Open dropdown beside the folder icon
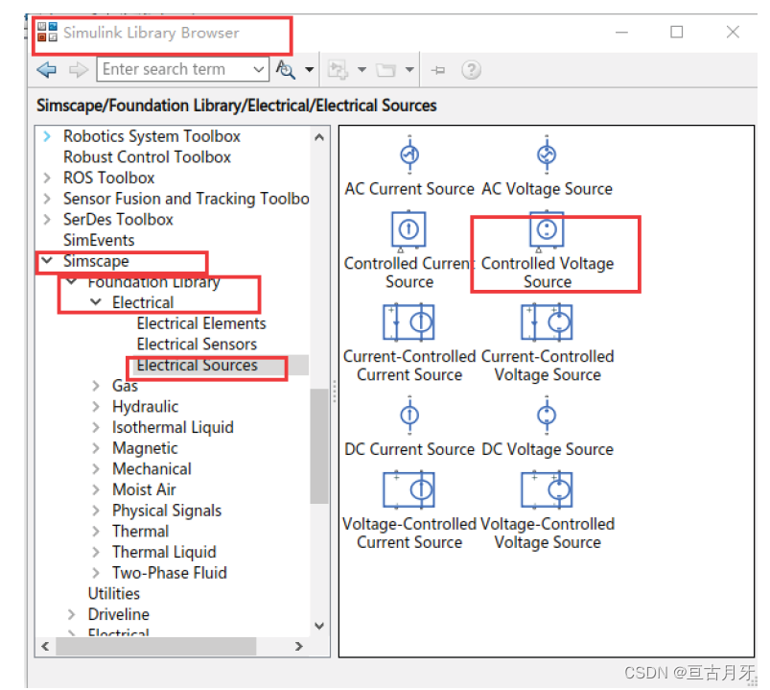Viewport: 770px width, 690px height. pyautogui.click(x=409, y=70)
